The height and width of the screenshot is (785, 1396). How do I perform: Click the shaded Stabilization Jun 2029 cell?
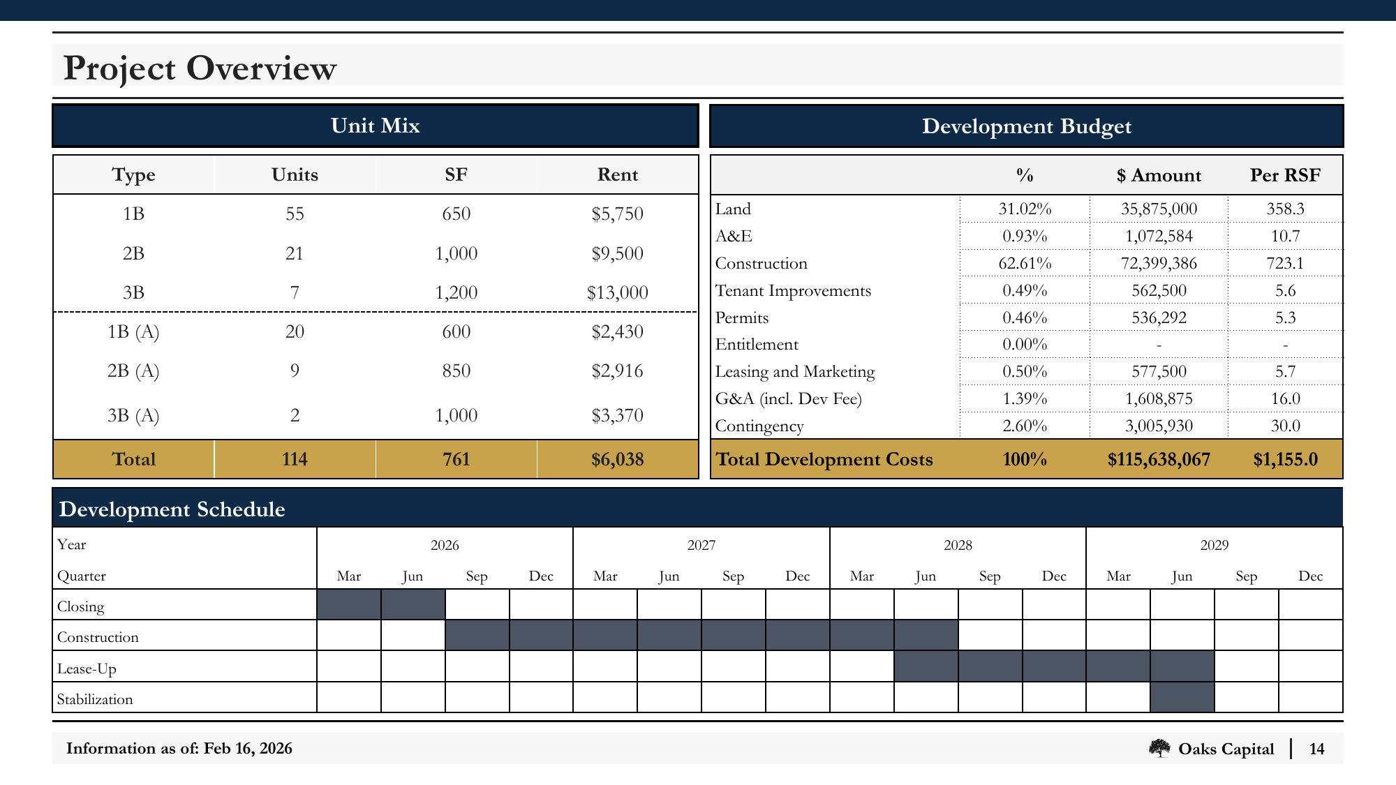click(1182, 697)
